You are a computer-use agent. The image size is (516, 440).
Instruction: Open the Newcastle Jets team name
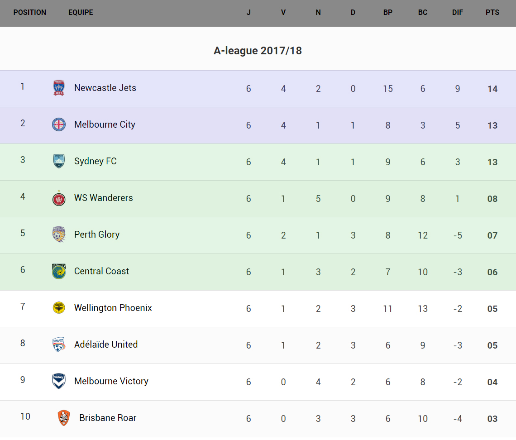[x=105, y=88]
